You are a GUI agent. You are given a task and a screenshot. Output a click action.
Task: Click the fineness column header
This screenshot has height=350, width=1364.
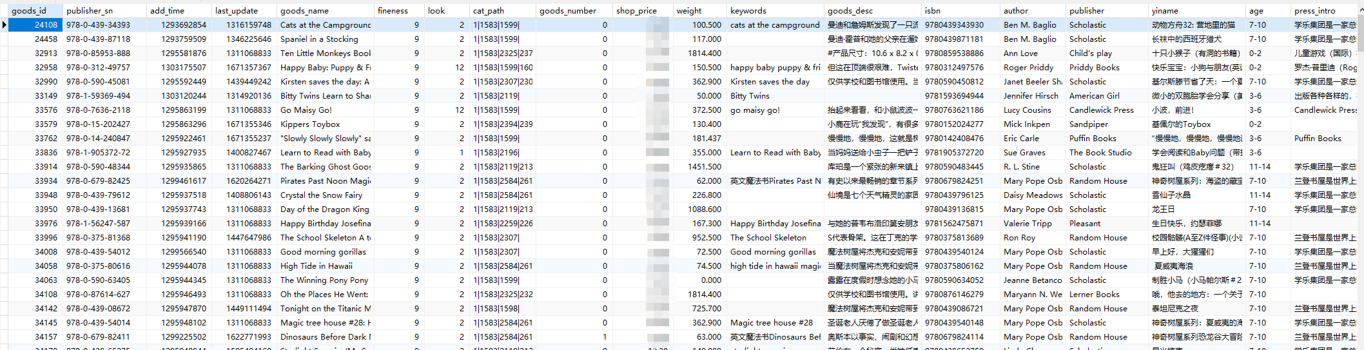click(x=399, y=10)
